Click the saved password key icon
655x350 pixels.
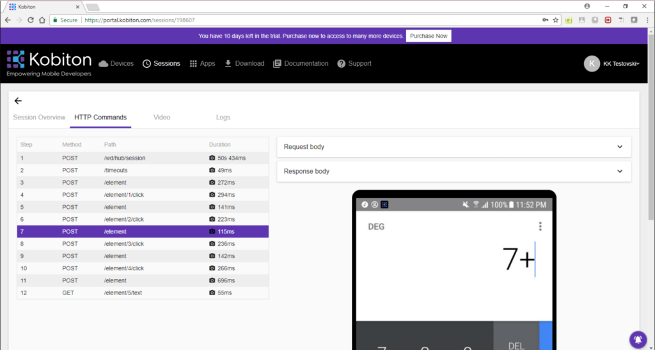click(x=545, y=20)
